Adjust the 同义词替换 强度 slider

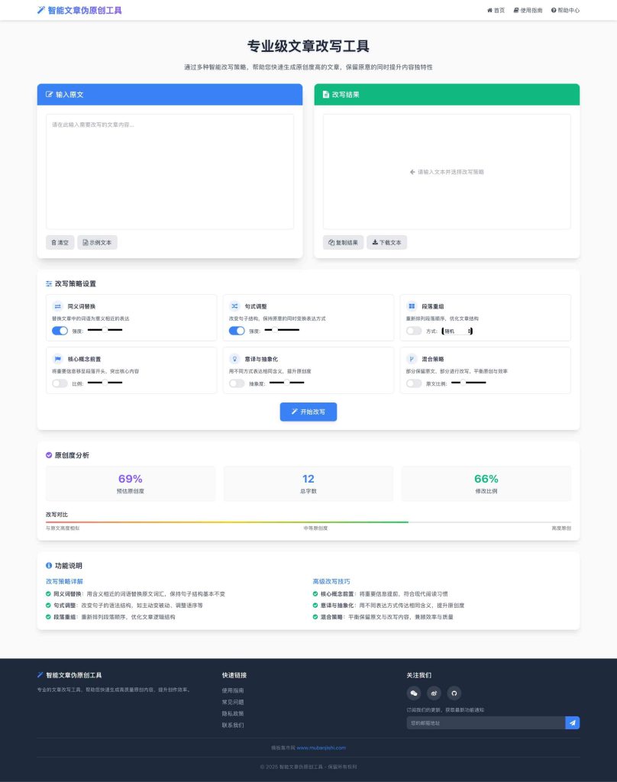pyautogui.click(x=105, y=330)
